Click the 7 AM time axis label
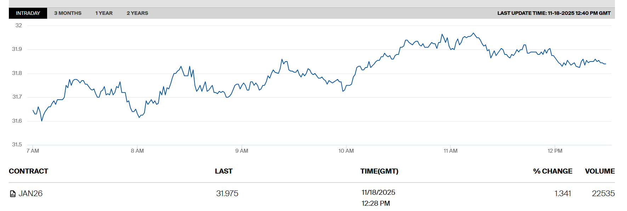627x211 pixels. (33, 151)
